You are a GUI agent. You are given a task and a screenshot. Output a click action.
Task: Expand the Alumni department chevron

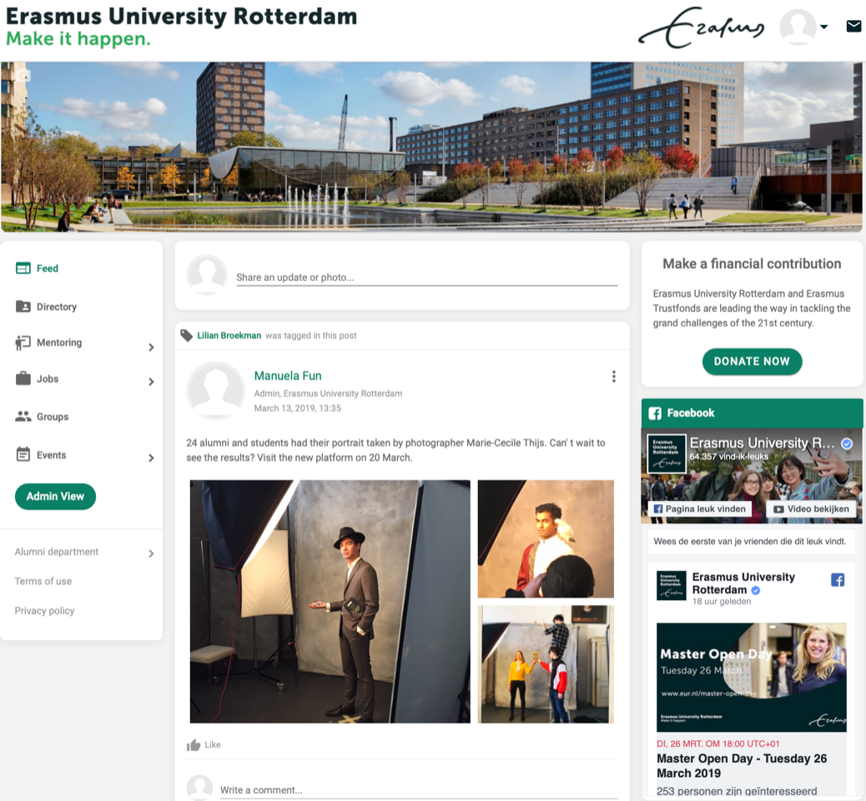151,553
